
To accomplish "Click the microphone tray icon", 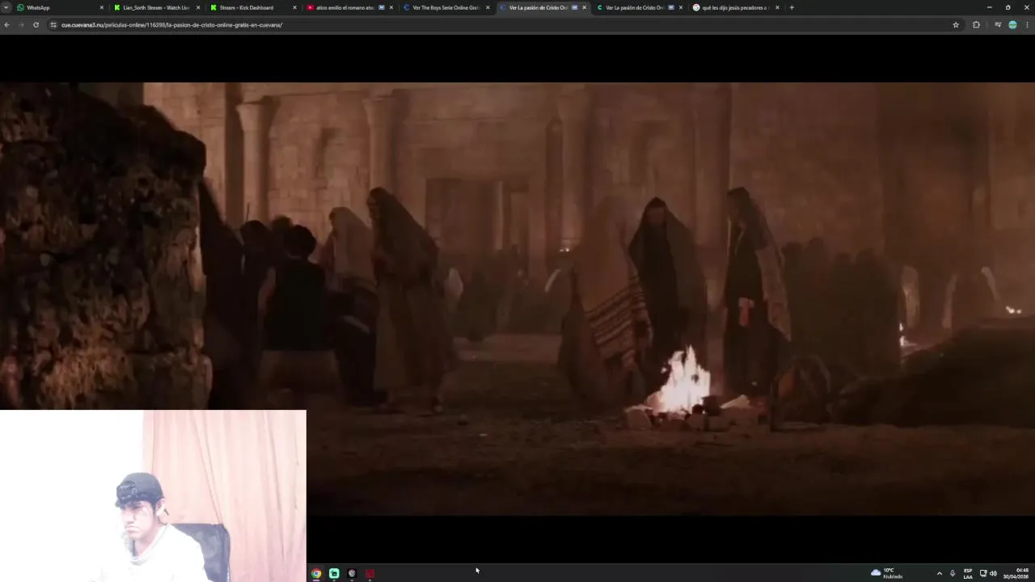I will pos(953,573).
